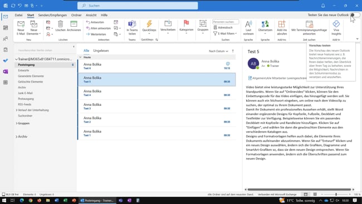Expand the Gruppen folder tree
Screen dimensions: 362x204
tap(16, 123)
